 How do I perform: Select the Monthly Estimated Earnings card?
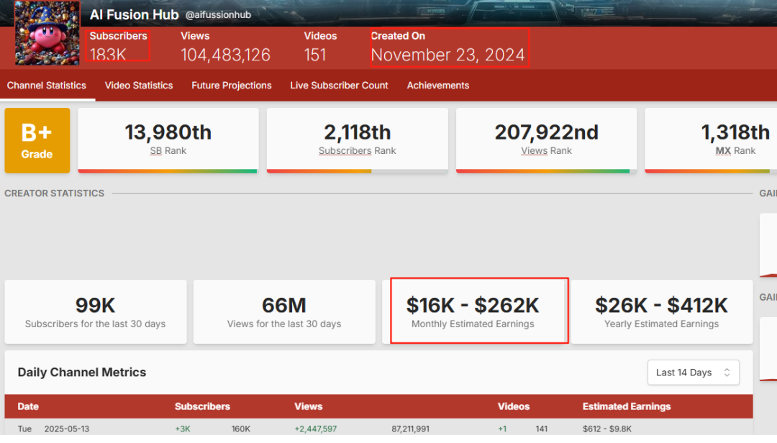point(473,311)
